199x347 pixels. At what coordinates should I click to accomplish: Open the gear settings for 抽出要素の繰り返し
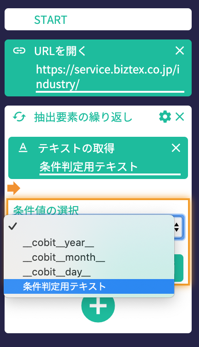click(x=165, y=117)
